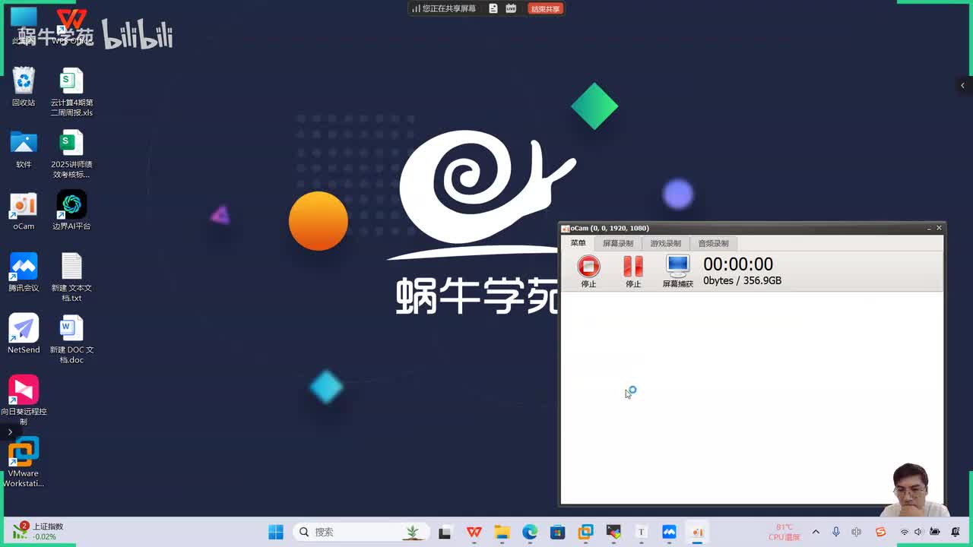Click the oCam taskbar icon

pos(697,532)
